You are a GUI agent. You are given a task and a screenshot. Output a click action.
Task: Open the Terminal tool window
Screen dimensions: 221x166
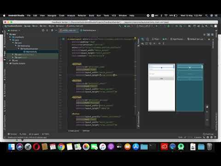tap(12, 134)
